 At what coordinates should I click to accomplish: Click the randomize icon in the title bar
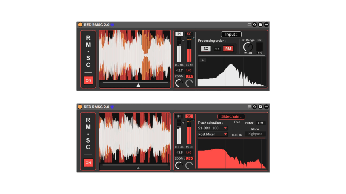tap(254, 25)
